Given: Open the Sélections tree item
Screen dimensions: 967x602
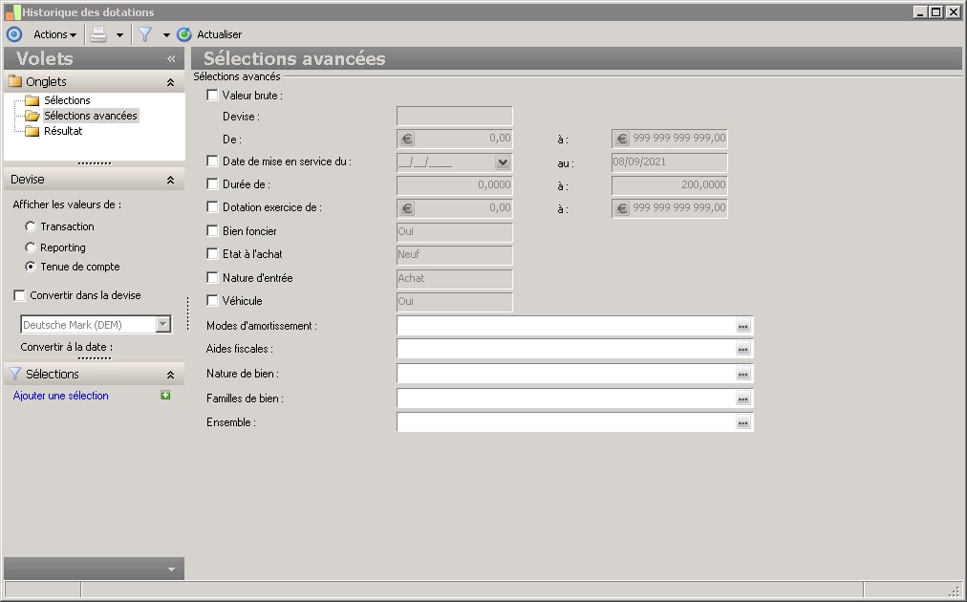Looking at the screenshot, I should point(67,100).
